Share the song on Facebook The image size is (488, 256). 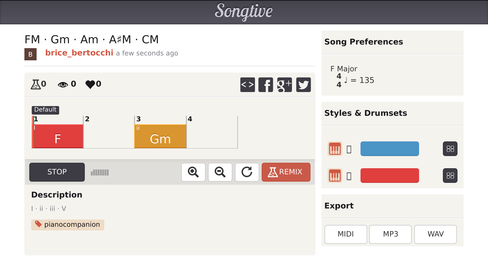266,85
